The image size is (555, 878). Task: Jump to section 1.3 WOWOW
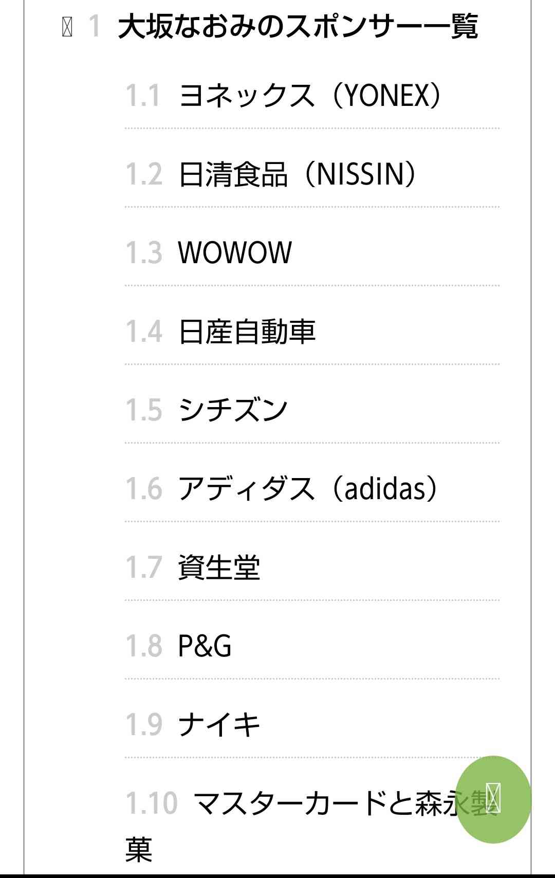pyautogui.click(x=235, y=253)
